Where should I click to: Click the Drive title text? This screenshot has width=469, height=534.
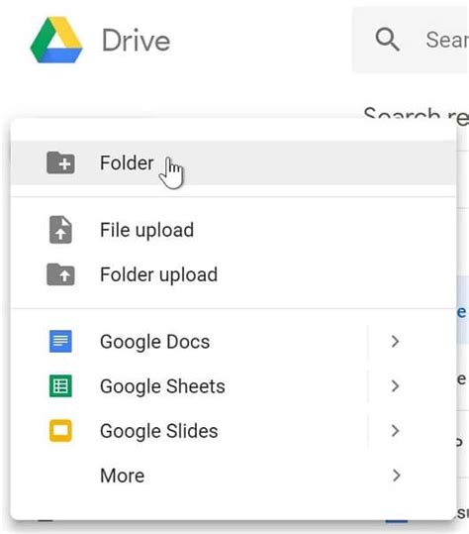coord(136,41)
